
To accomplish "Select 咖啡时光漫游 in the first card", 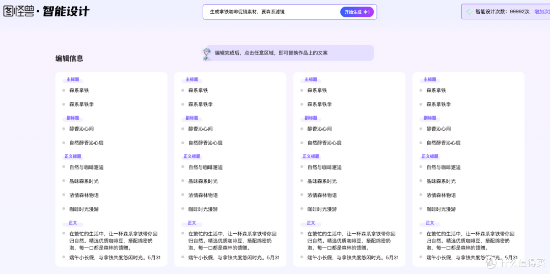I will coord(84,209).
